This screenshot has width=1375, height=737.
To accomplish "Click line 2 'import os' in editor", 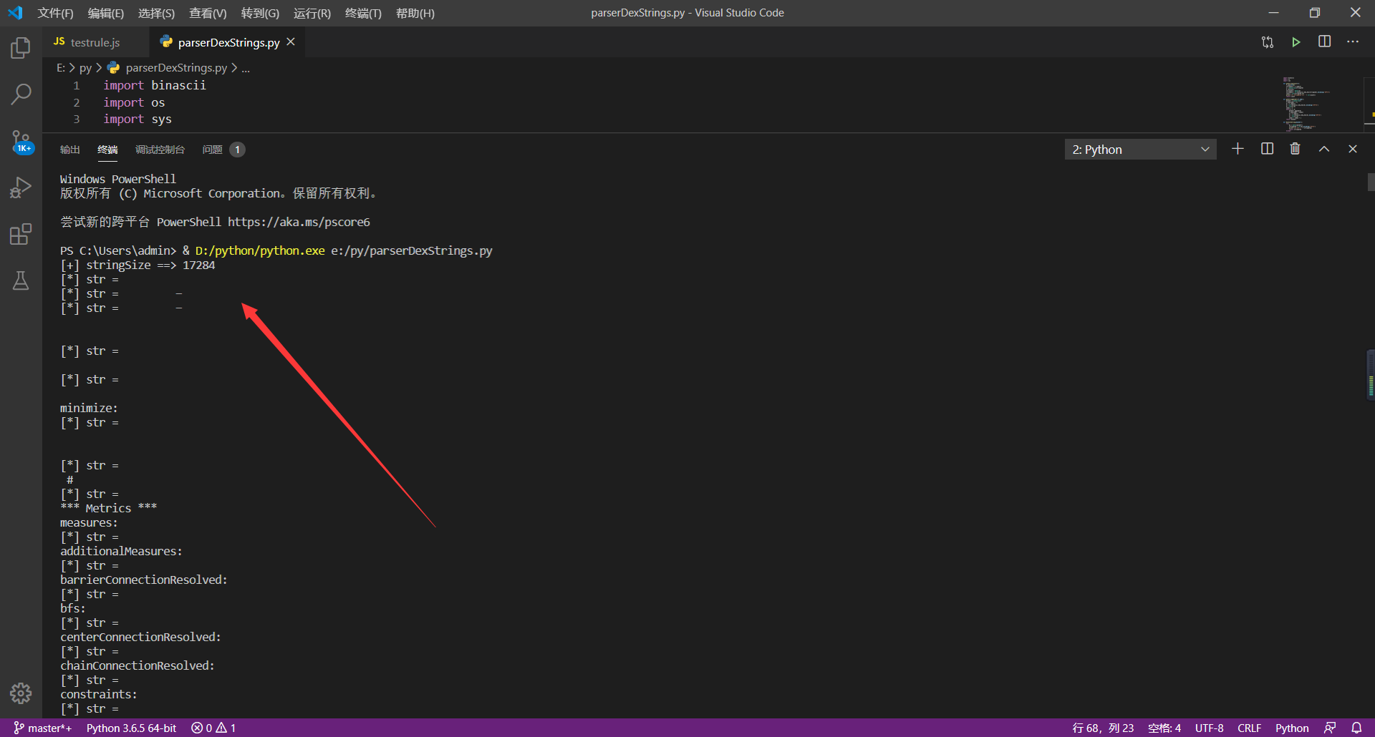I will (134, 102).
